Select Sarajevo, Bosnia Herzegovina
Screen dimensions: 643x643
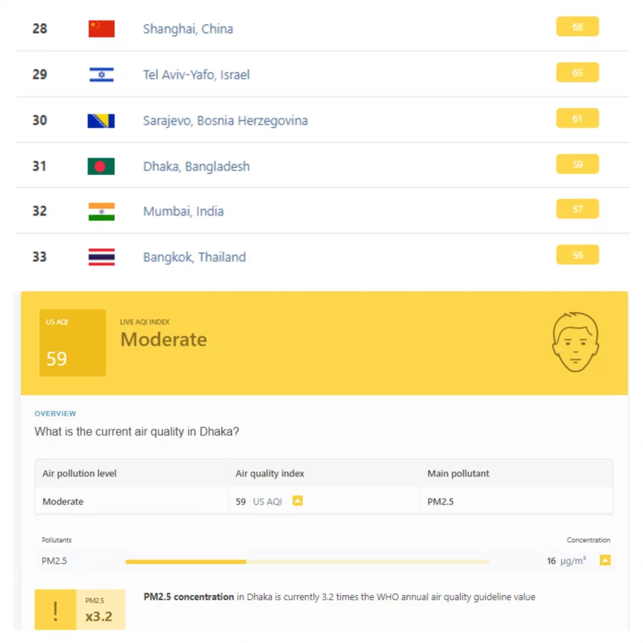(x=225, y=120)
